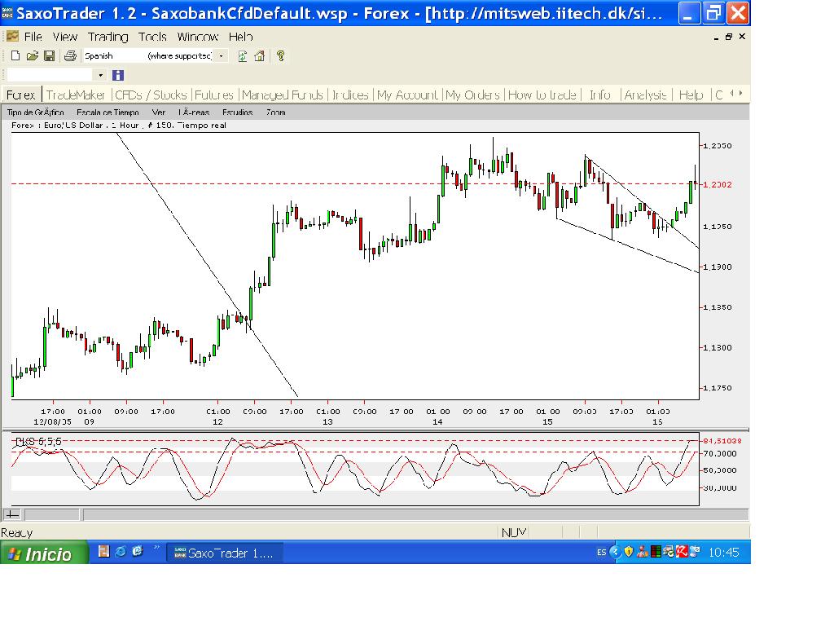Open the Window menu
This screenshot has width=834, height=626.
click(198, 37)
